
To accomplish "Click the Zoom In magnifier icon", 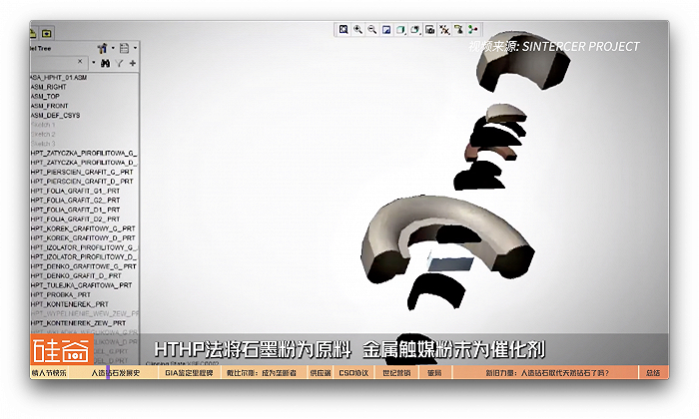I will 357,30.
